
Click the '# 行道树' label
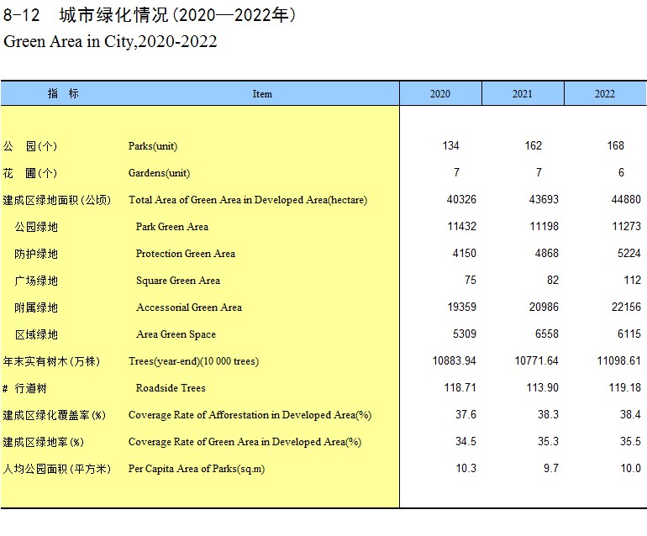point(24,388)
